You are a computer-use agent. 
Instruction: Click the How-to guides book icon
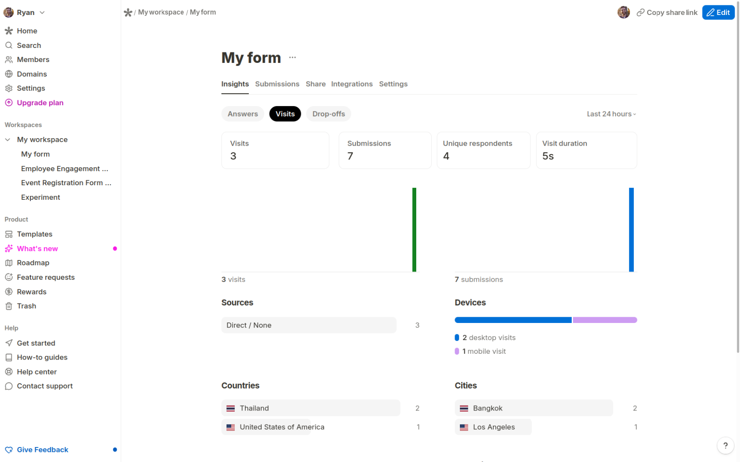pyautogui.click(x=9, y=357)
